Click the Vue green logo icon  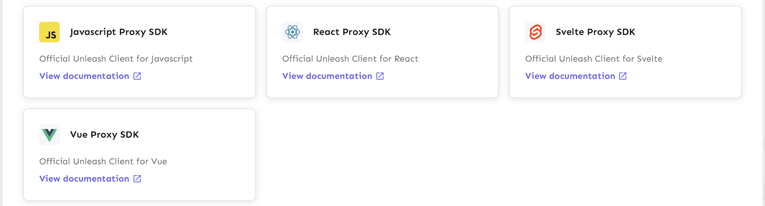[x=49, y=135]
